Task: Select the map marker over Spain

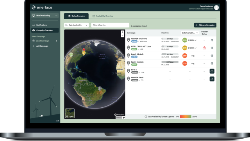Action: (118, 52)
